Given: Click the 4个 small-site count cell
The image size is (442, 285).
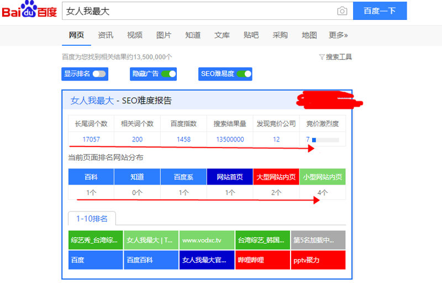Looking at the screenshot, I should point(323,193).
